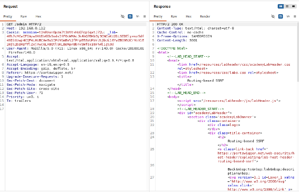Open the Request panel options menu
Screen dimensions: 299x192
tap(145, 16)
